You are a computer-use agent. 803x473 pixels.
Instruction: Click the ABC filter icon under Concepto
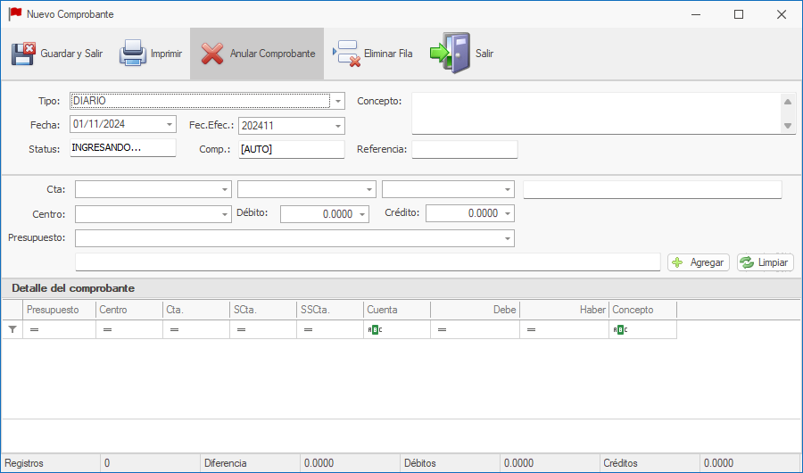click(620, 329)
